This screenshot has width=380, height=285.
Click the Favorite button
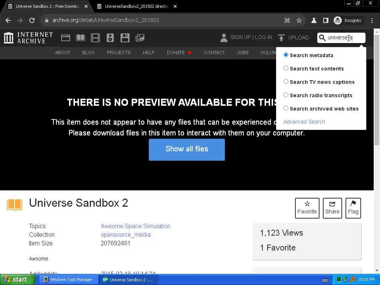pyautogui.click(x=307, y=208)
